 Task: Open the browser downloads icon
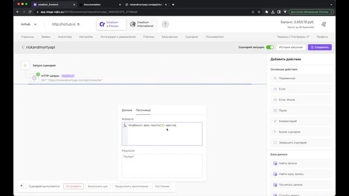tap(273, 12)
